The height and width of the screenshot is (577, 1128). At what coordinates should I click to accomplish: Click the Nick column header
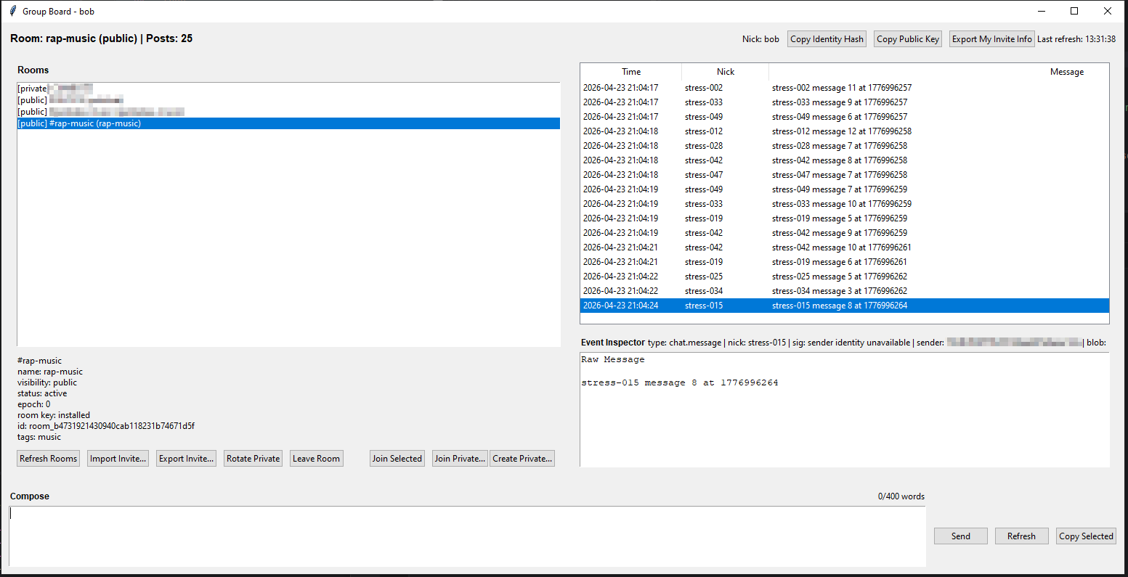[x=725, y=72]
